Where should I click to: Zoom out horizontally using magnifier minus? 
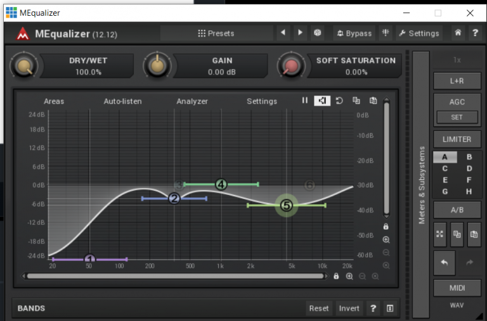(362, 276)
